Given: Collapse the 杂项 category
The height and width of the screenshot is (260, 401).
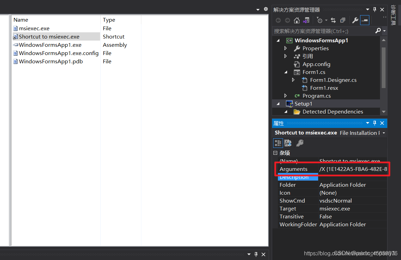Looking at the screenshot, I should tap(275, 153).
